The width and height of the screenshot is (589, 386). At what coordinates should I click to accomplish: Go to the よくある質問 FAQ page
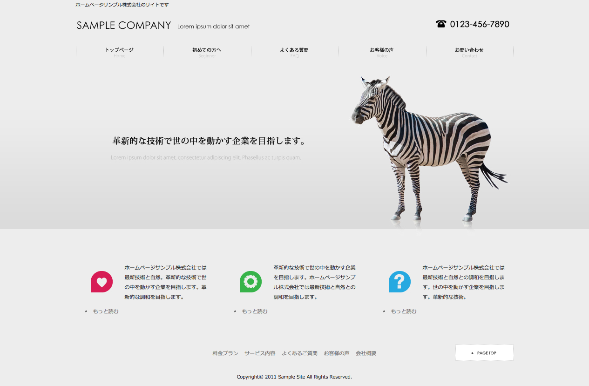tap(295, 52)
